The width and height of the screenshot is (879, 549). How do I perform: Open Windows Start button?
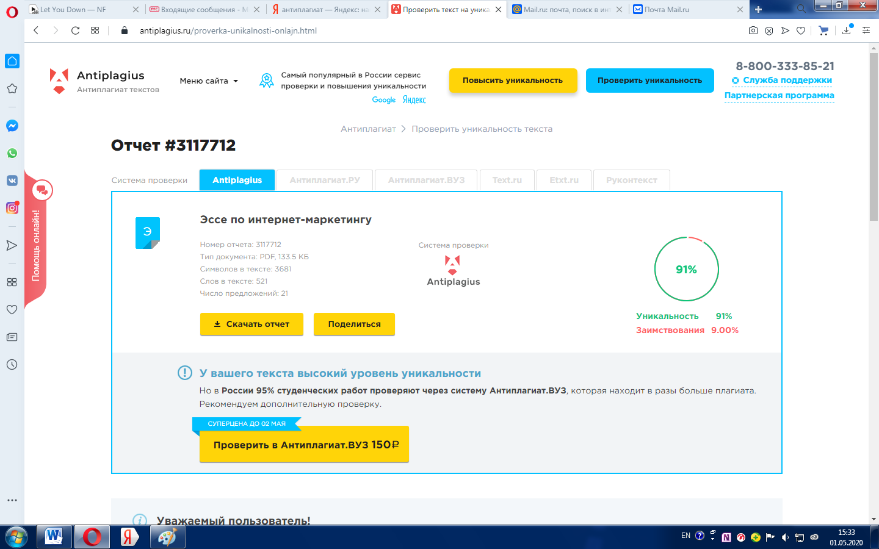pos(16,537)
